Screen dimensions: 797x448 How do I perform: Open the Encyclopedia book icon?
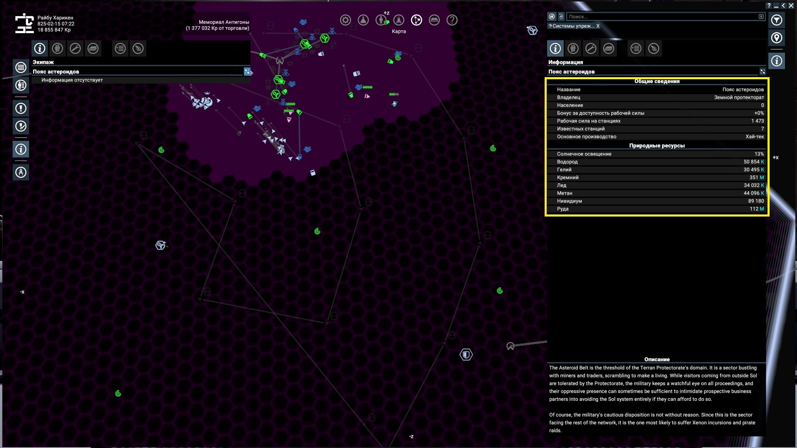pyautogui.click(x=434, y=20)
